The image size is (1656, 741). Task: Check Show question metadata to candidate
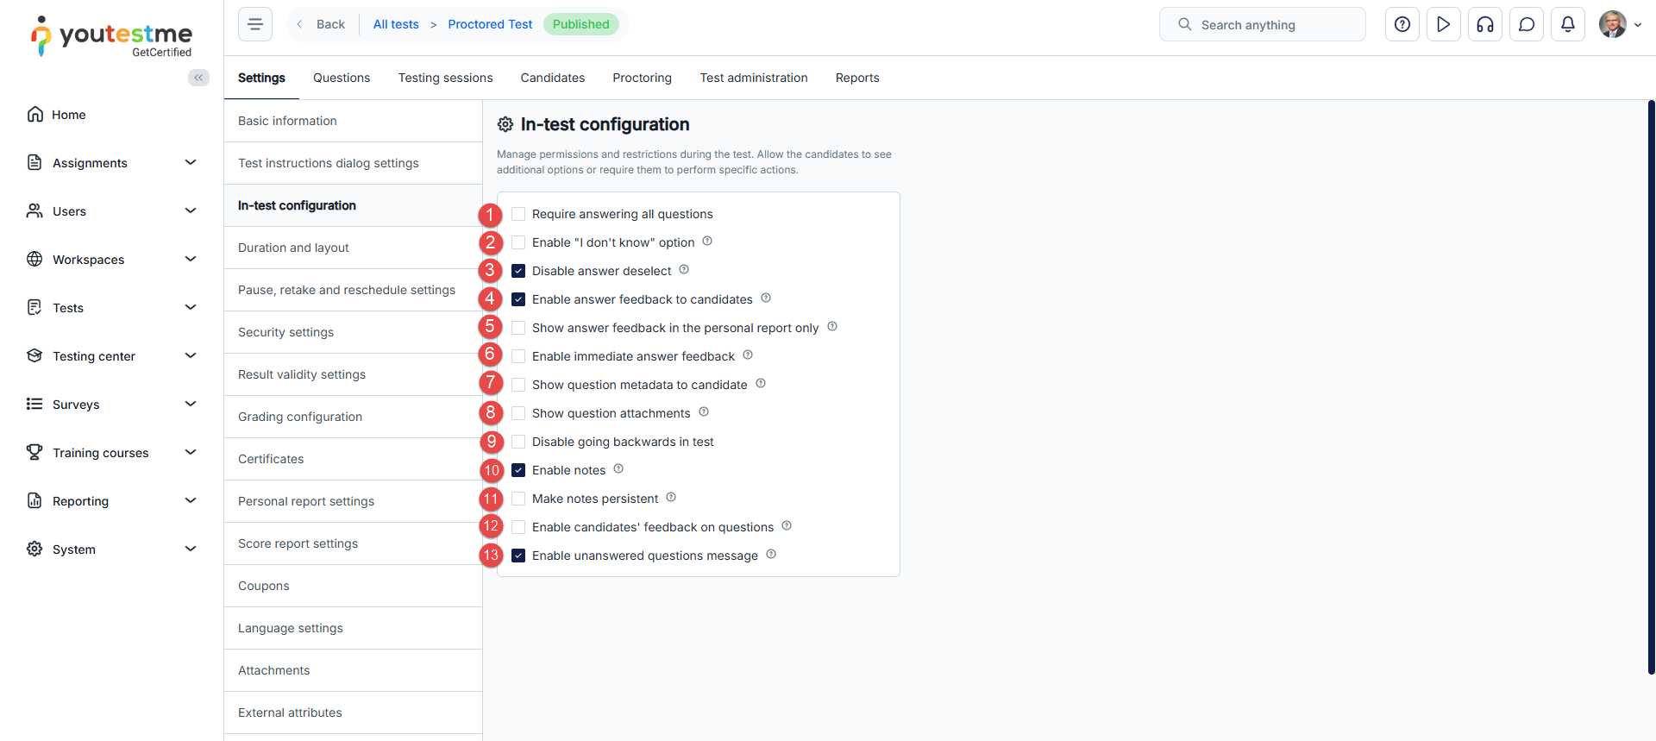tap(518, 385)
